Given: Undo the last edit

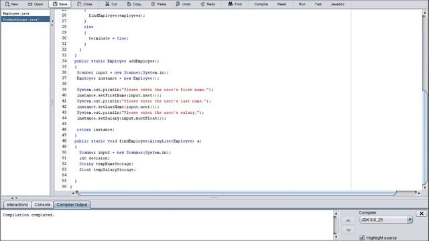Looking at the screenshot, I should tap(183, 4).
